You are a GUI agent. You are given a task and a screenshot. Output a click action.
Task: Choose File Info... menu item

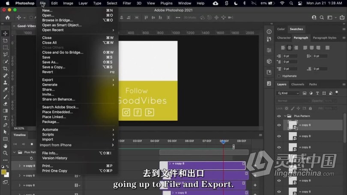[x=50, y=153]
